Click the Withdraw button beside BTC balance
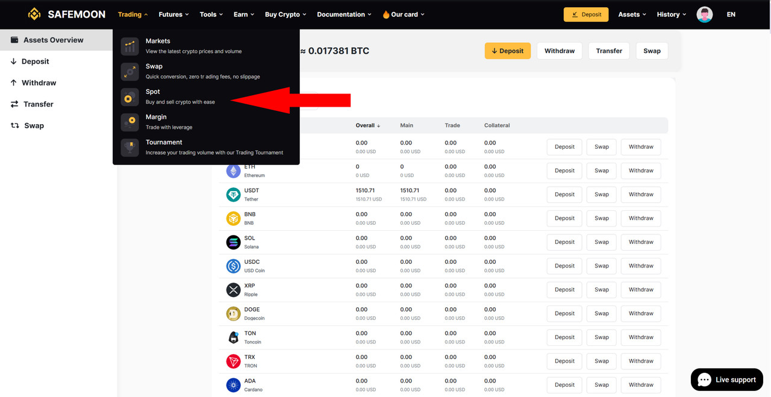 (x=560, y=51)
